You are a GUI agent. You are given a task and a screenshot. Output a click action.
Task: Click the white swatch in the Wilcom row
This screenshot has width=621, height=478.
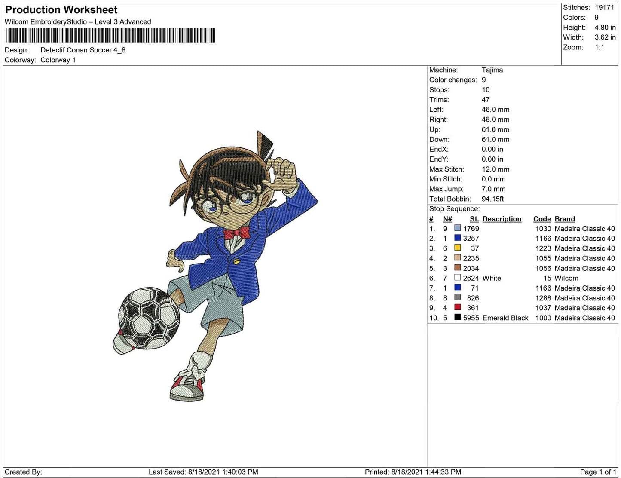click(457, 278)
